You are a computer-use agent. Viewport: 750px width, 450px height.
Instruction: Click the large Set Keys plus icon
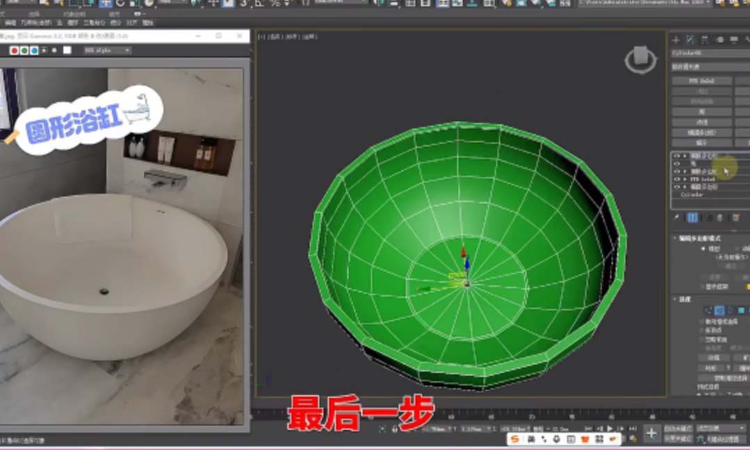point(651,433)
